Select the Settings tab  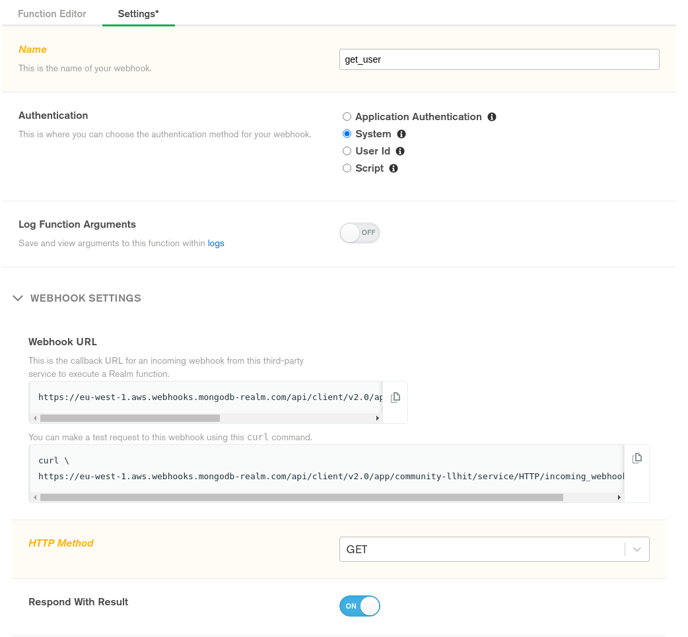coord(138,13)
